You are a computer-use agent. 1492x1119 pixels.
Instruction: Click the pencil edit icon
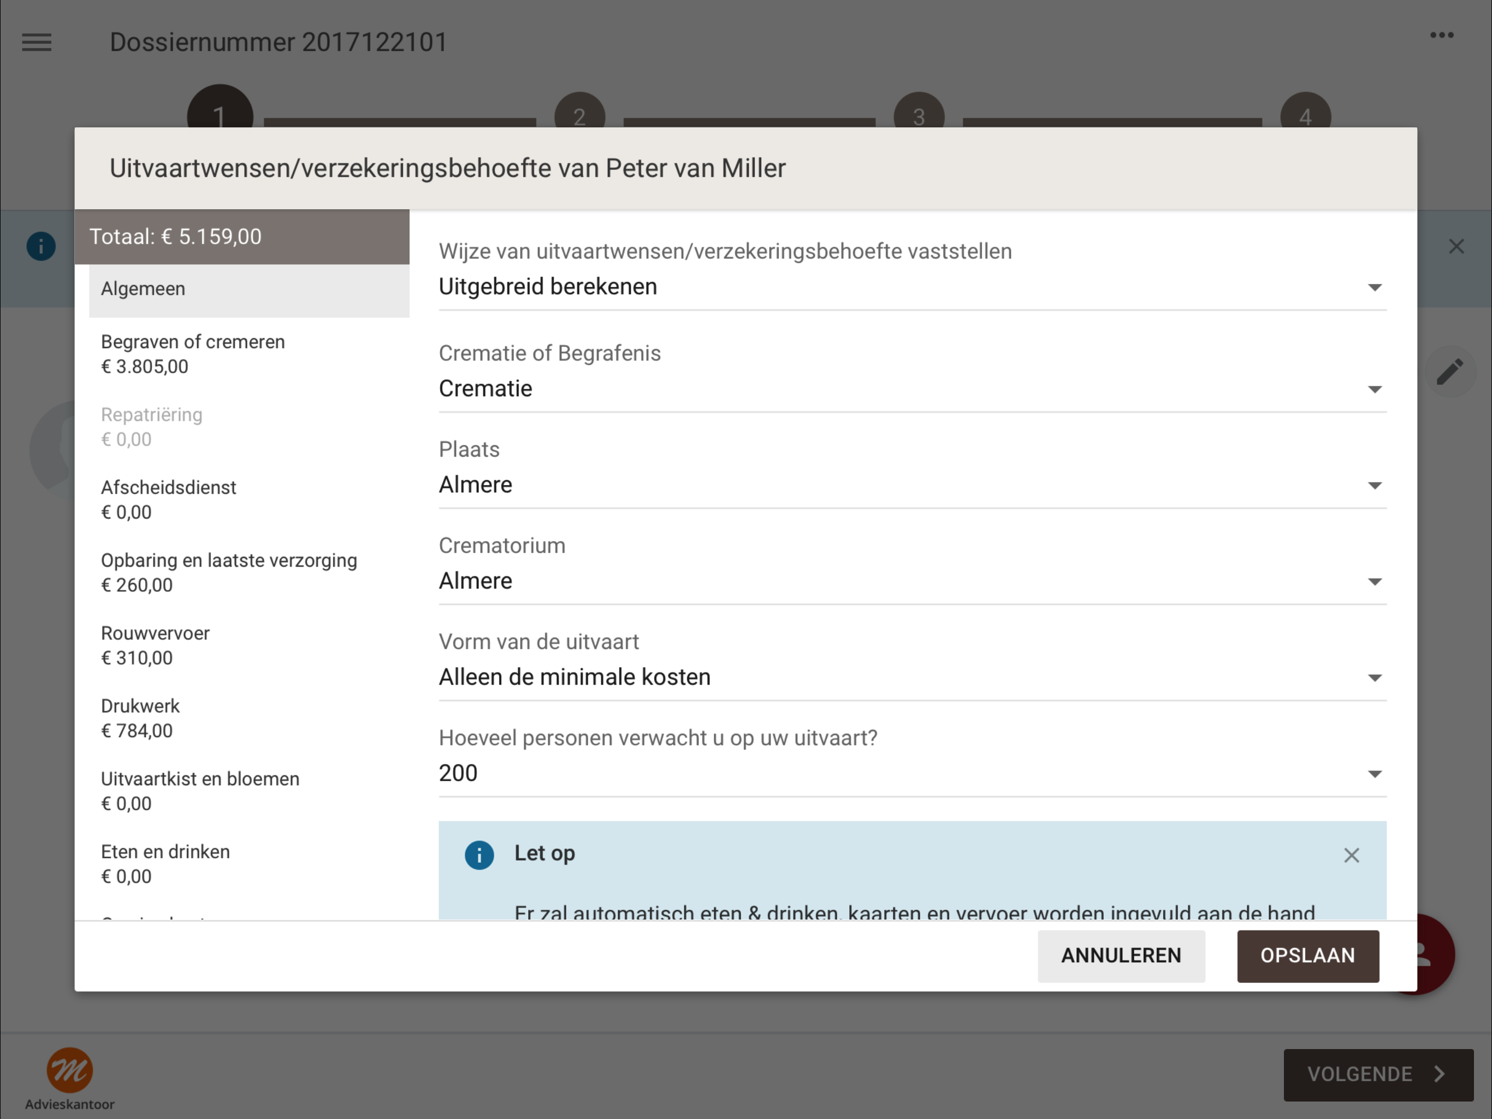[x=1449, y=372]
